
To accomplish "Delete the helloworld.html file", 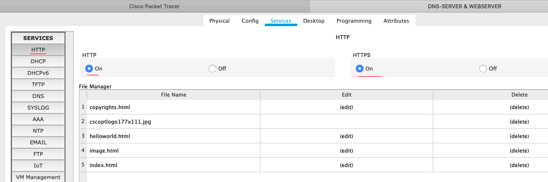I will 519,136.
